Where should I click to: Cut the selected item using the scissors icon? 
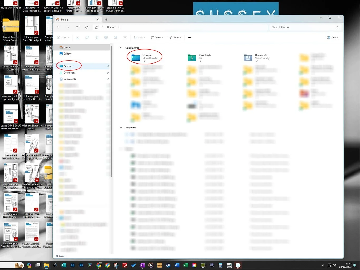click(77, 37)
